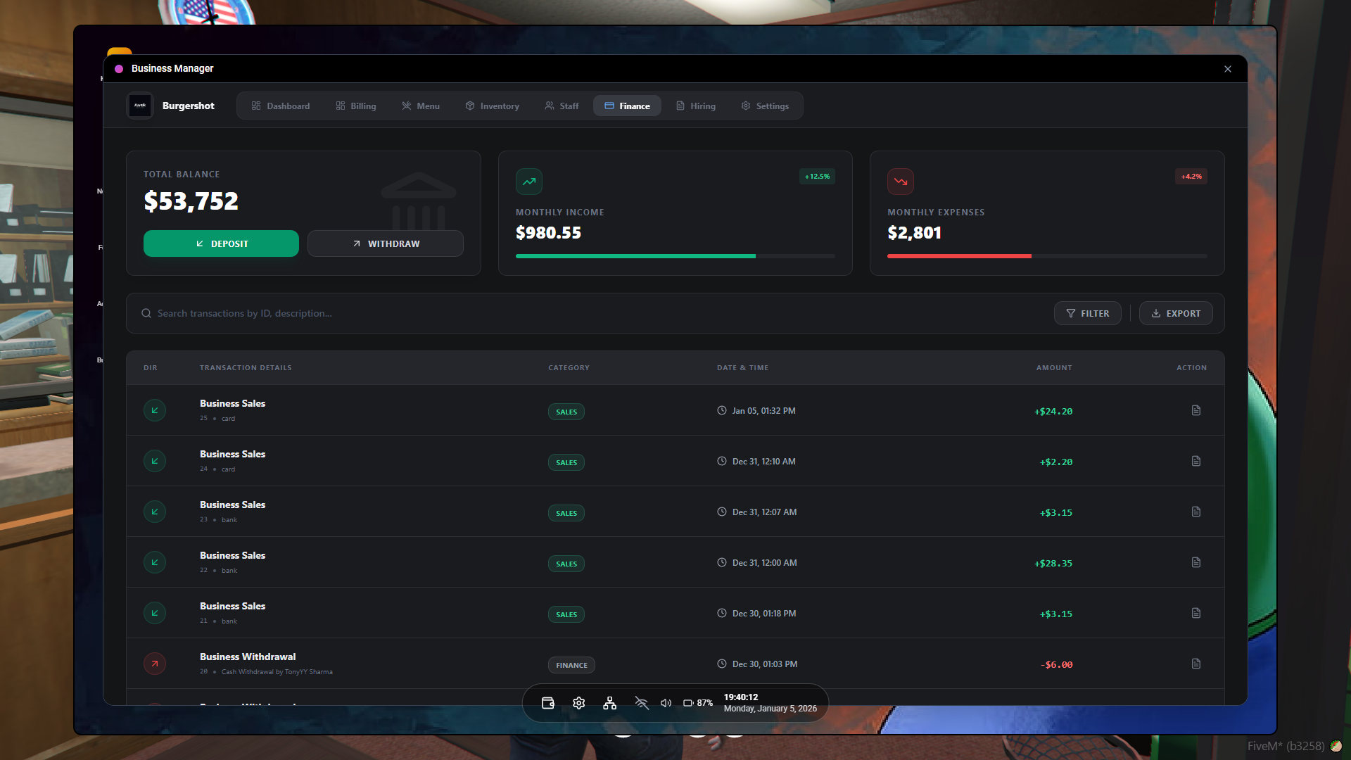Go to the Dashboard tab
This screenshot has width=1351, height=760.
(281, 106)
